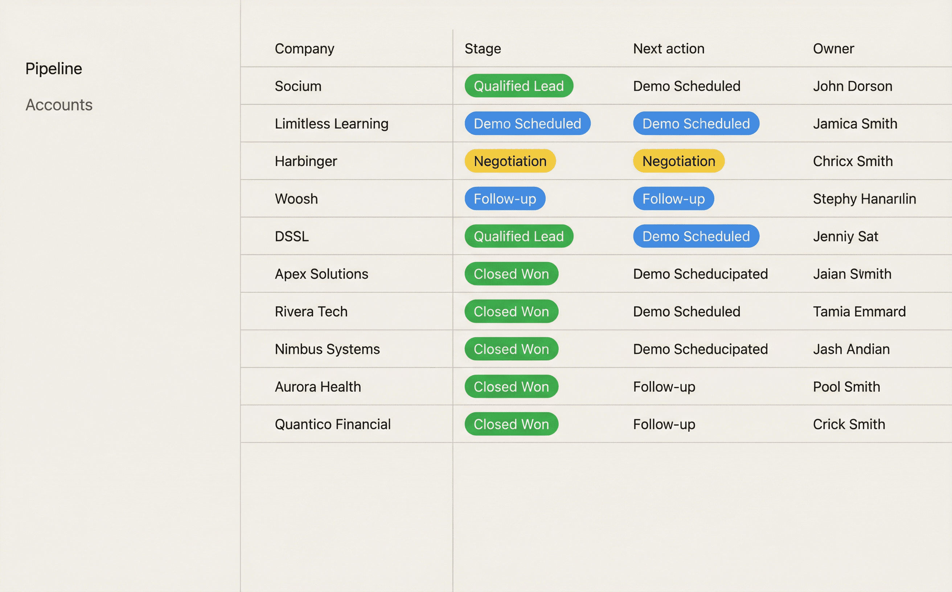Sort by the Stage column header
Viewport: 952px width, 592px height.
click(482, 48)
